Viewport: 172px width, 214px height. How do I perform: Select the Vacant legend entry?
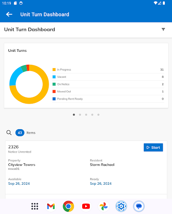tap(108, 77)
